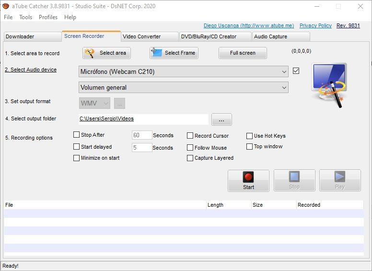Click the Stop recording button
The image size is (372, 271).
coord(294,180)
